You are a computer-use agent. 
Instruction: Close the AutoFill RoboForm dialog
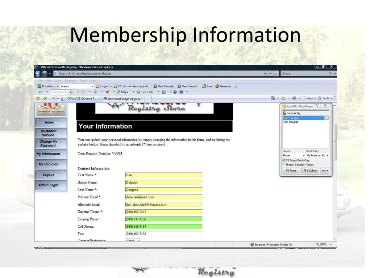point(325,105)
